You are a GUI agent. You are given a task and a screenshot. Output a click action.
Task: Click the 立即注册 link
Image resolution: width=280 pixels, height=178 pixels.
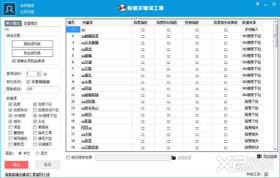pyautogui.click(x=27, y=12)
